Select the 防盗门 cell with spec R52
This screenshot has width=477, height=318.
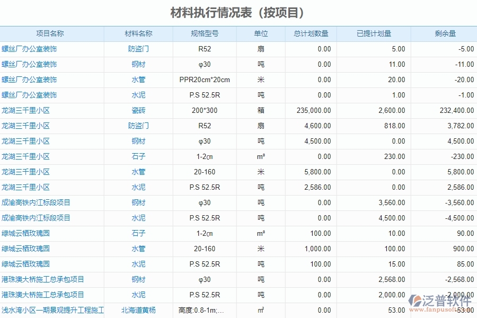pyautogui.click(x=139, y=49)
